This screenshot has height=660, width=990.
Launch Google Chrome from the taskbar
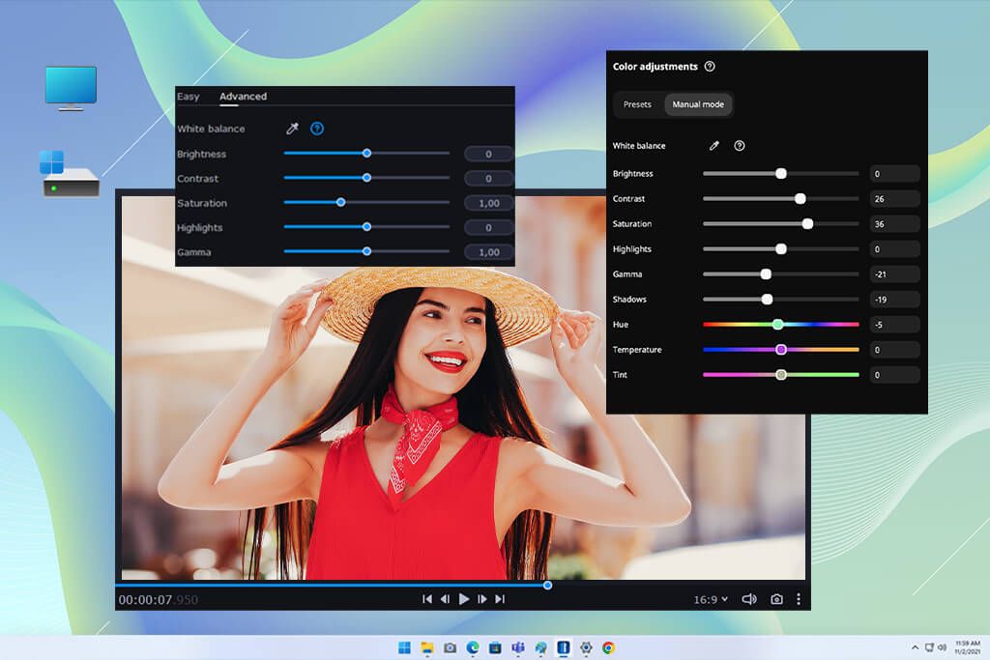pyautogui.click(x=607, y=647)
